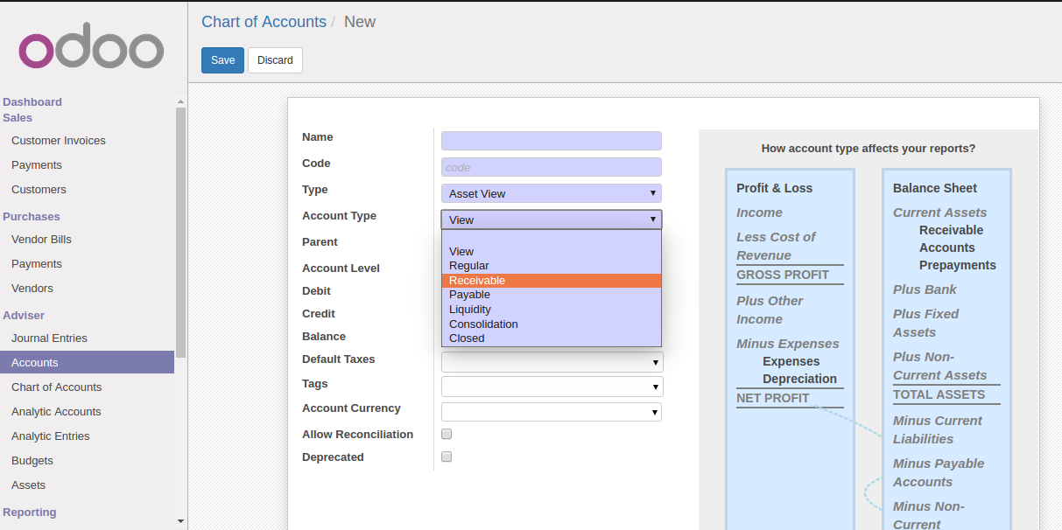This screenshot has height=530, width=1062.
Task: Pick the Consolidation option in the list
Action: (551, 324)
